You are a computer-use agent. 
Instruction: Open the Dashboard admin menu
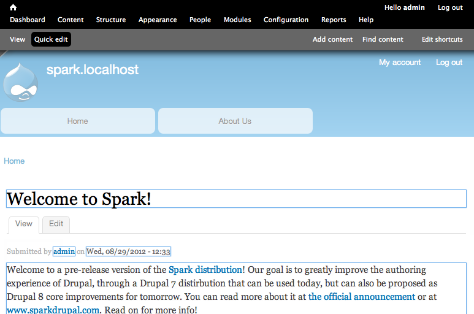[27, 20]
